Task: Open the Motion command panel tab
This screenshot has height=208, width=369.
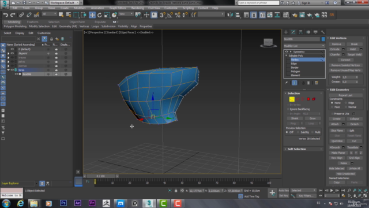Action: pyautogui.click(x=308, y=32)
